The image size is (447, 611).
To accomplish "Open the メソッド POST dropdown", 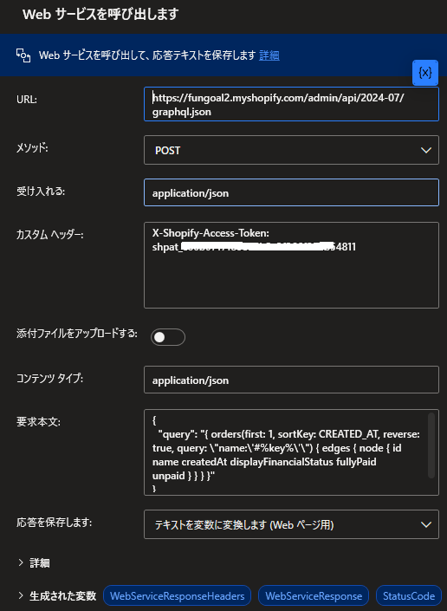I will pyautogui.click(x=291, y=150).
